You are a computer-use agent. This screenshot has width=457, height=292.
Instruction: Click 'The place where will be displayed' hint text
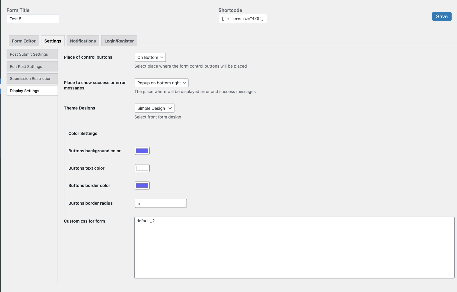tap(195, 92)
